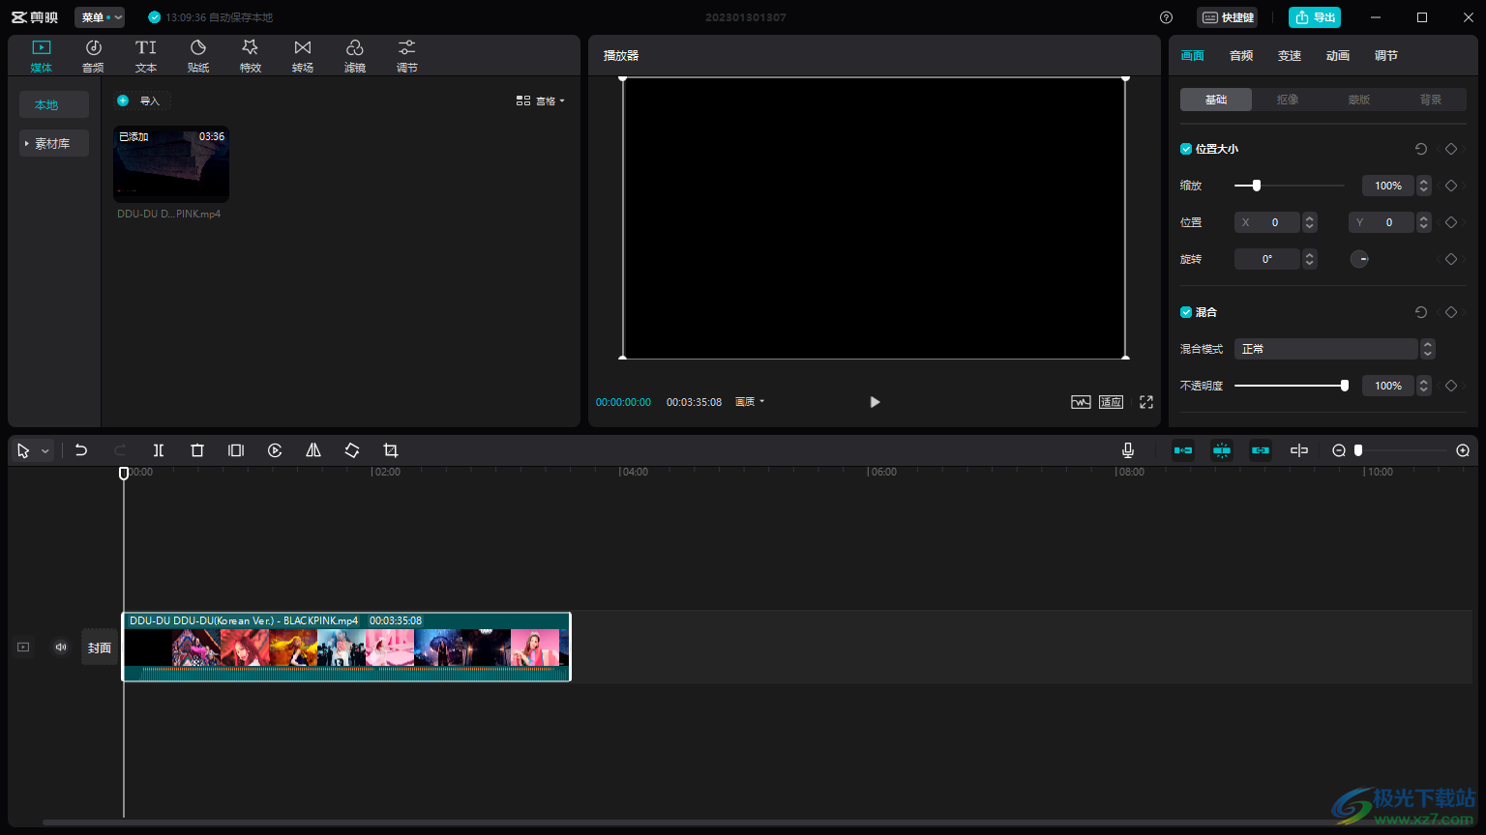Open the 菜单 dropdown menu
The image size is (1486, 835).
(100, 17)
